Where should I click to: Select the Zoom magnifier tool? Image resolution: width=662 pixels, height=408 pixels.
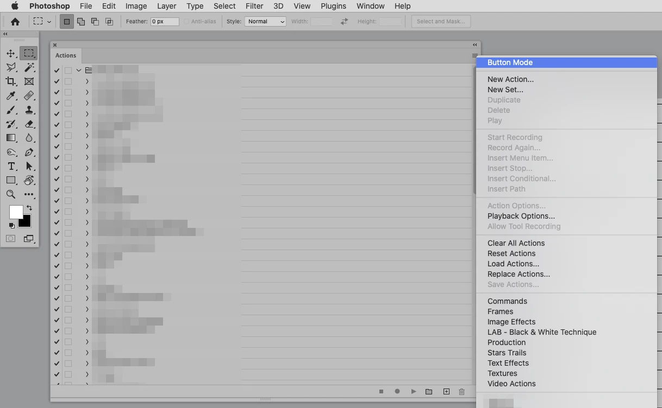point(11,194)
